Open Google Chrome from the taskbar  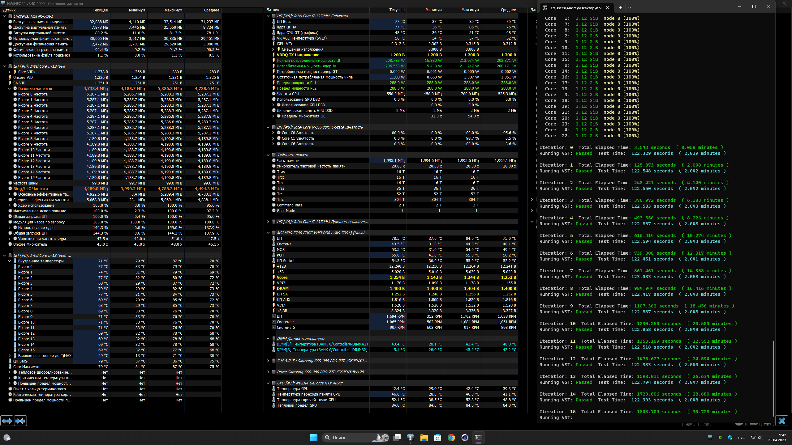click(x=451, y=438)
